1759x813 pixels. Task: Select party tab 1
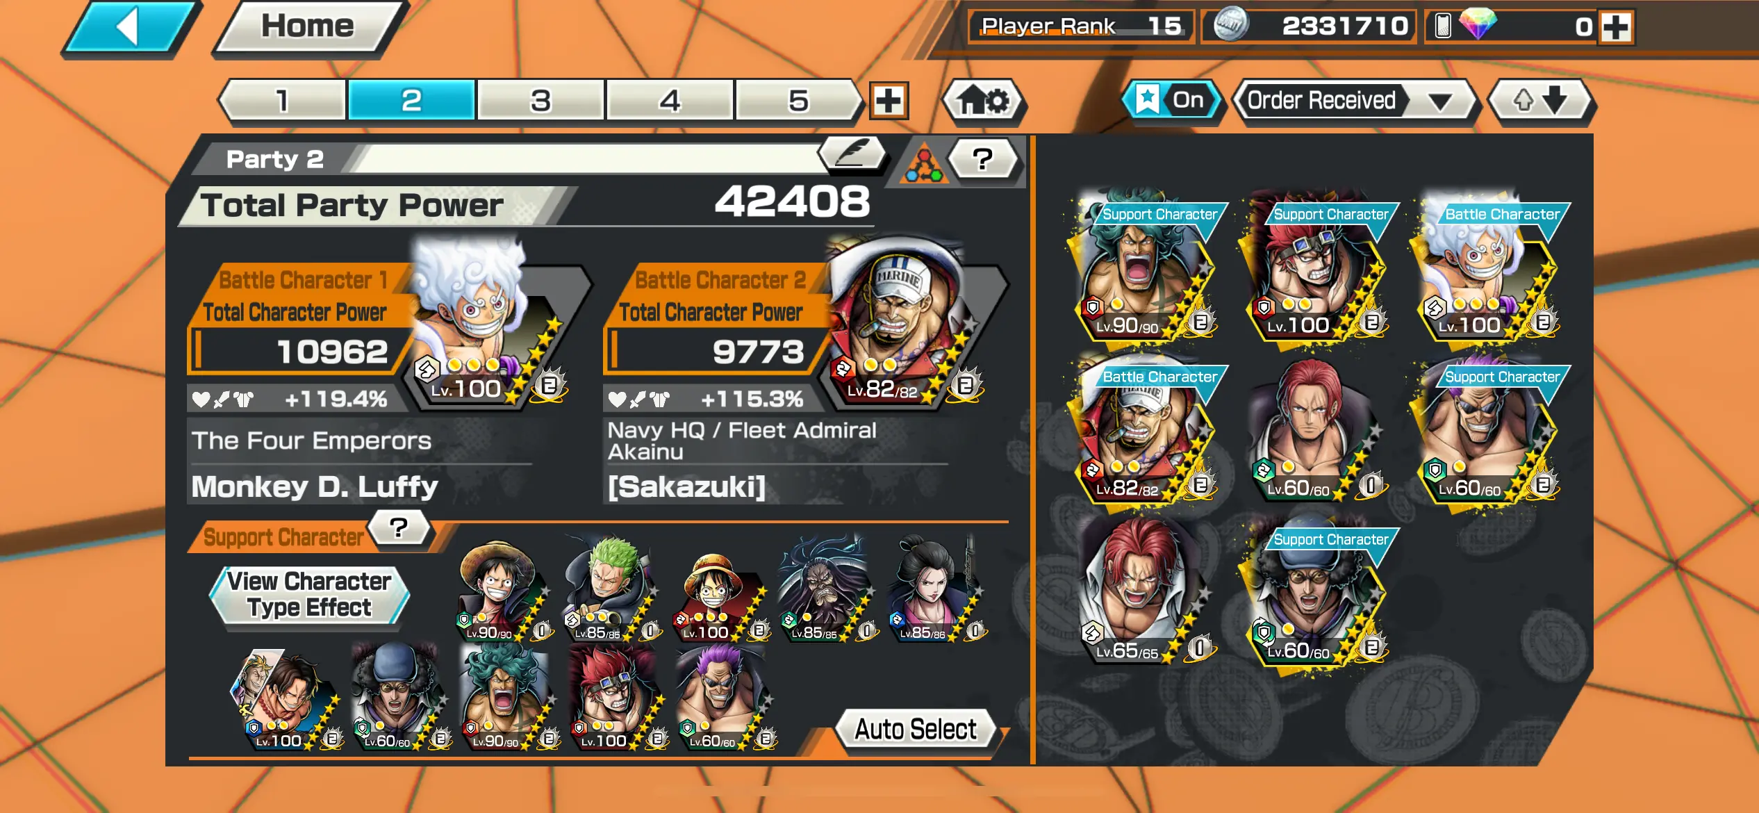tap(282, 101)
